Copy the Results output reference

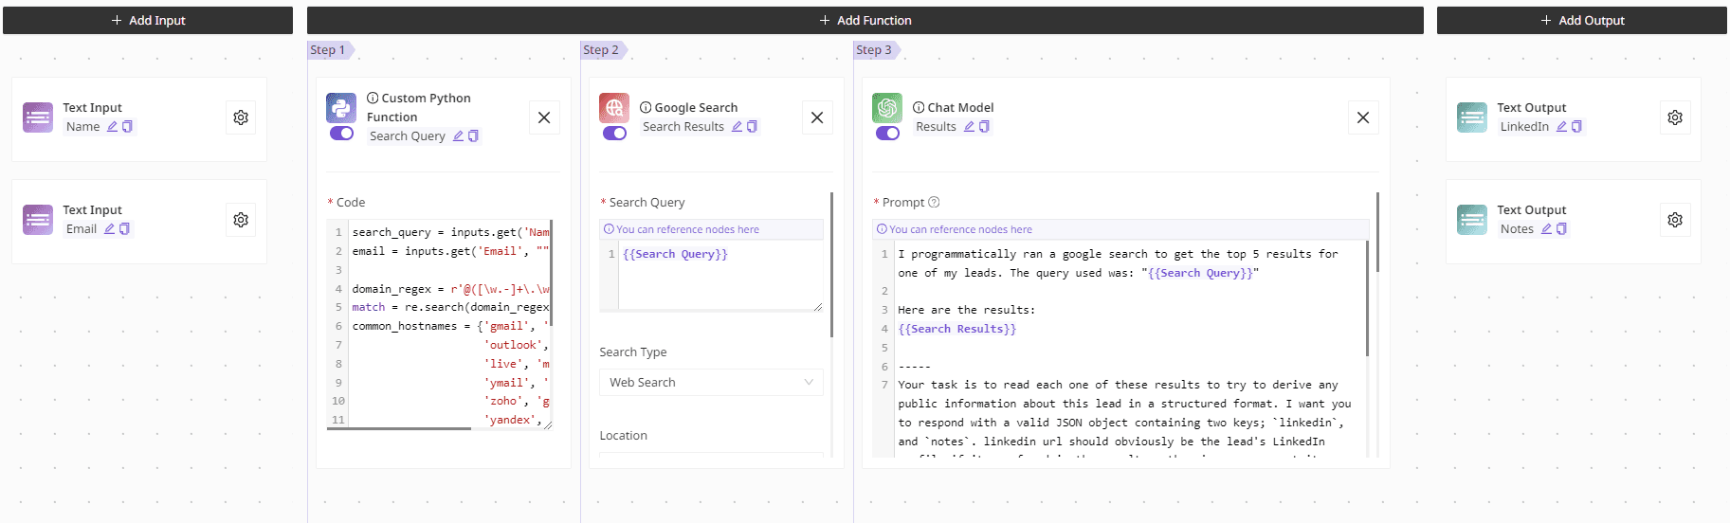984,126
